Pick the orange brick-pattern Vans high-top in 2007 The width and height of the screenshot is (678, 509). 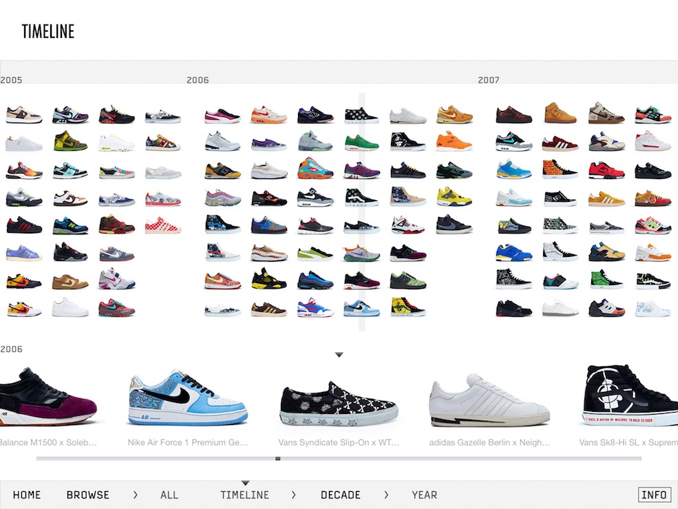pyautogui.click(x=559, y=169)
